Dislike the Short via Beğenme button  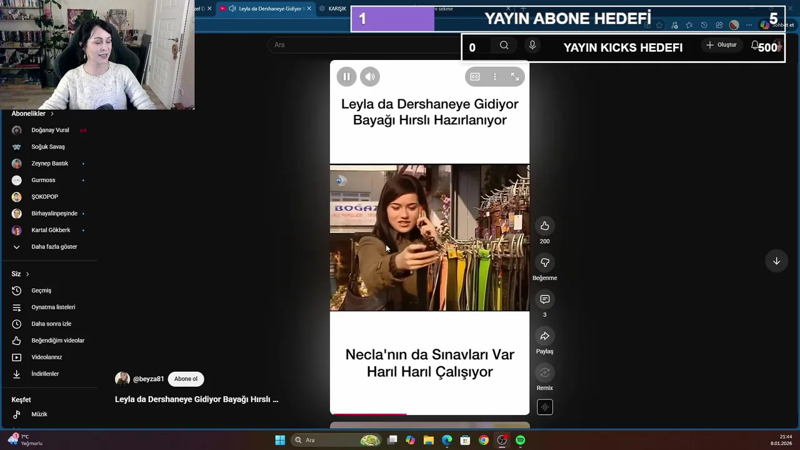pos(545,262)
